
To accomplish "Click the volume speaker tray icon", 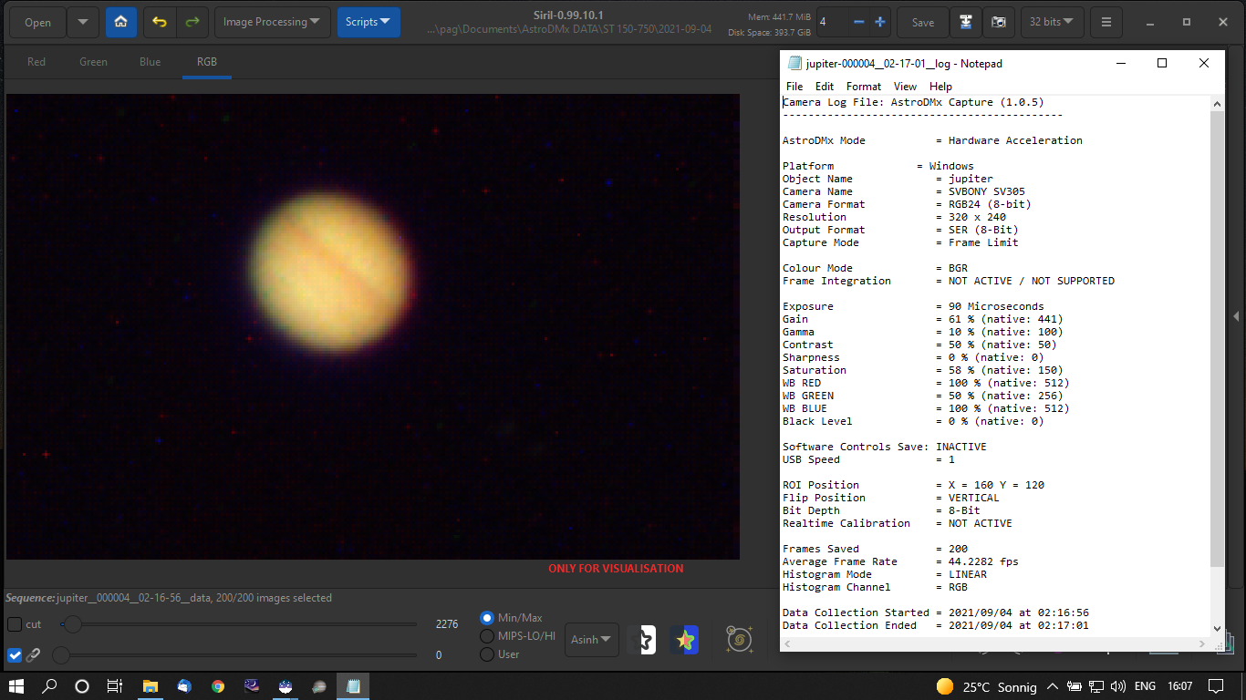I will [1118, 686].
